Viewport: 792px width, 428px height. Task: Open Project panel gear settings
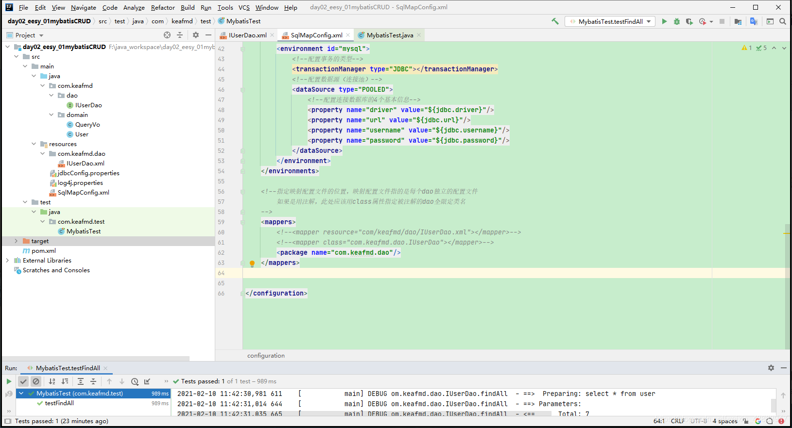point(196,35)
